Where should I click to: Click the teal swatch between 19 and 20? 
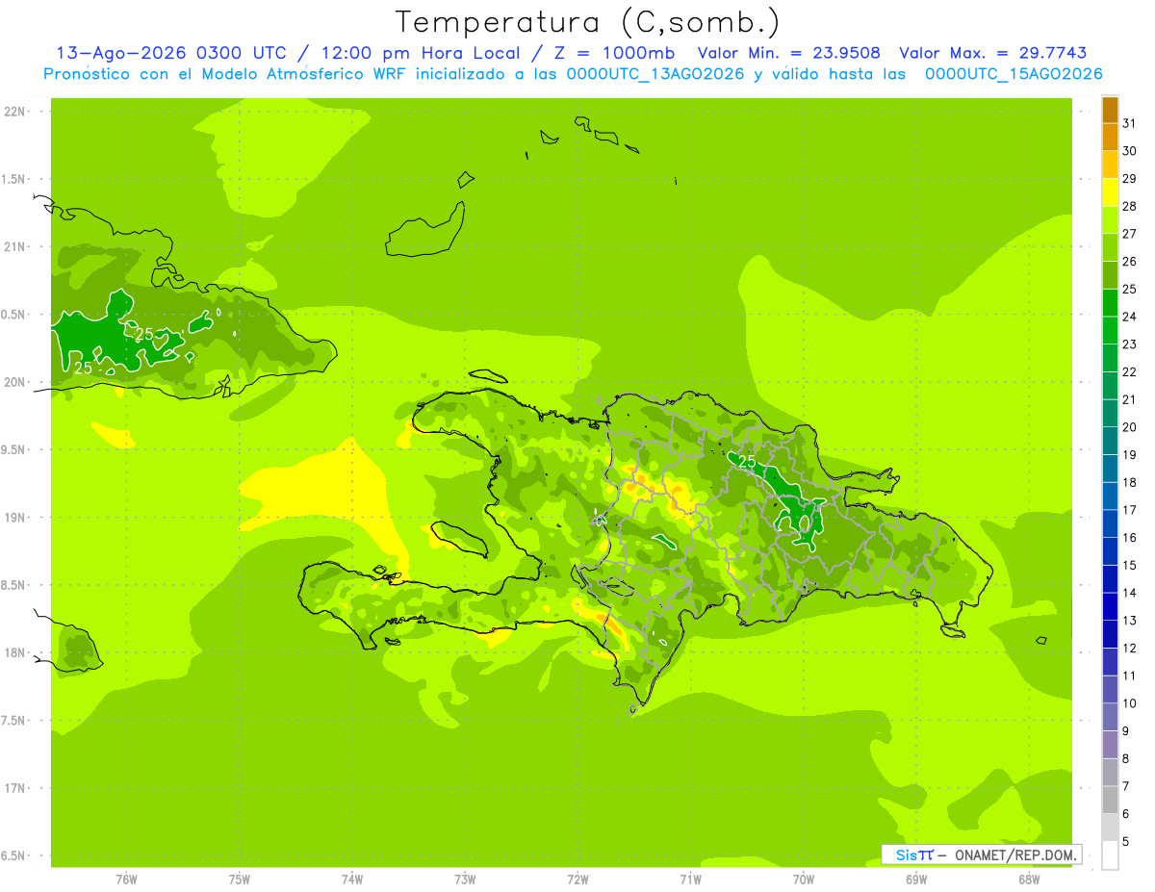point(1110,442)
